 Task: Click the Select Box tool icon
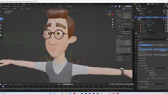(1, 12)
